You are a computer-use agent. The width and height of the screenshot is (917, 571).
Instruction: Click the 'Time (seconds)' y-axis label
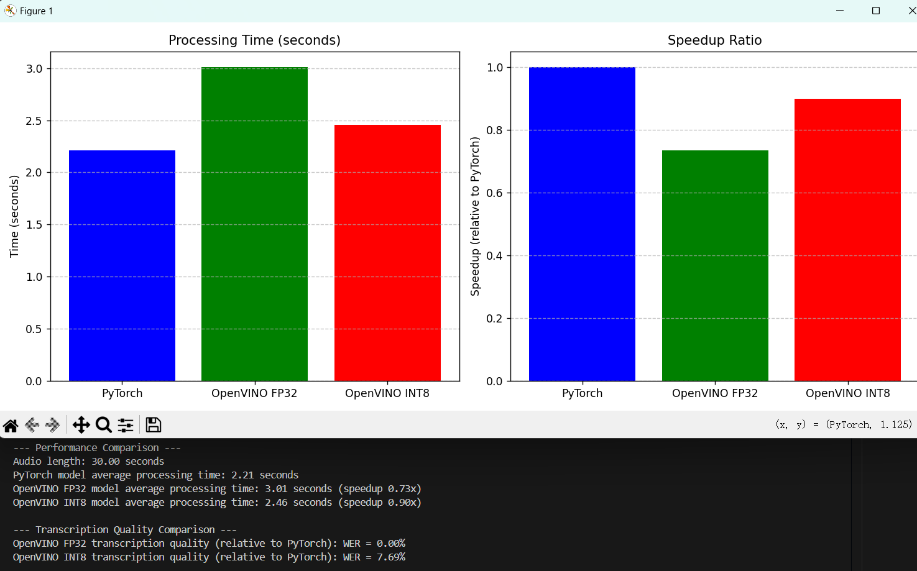click(x=14, y=216)
